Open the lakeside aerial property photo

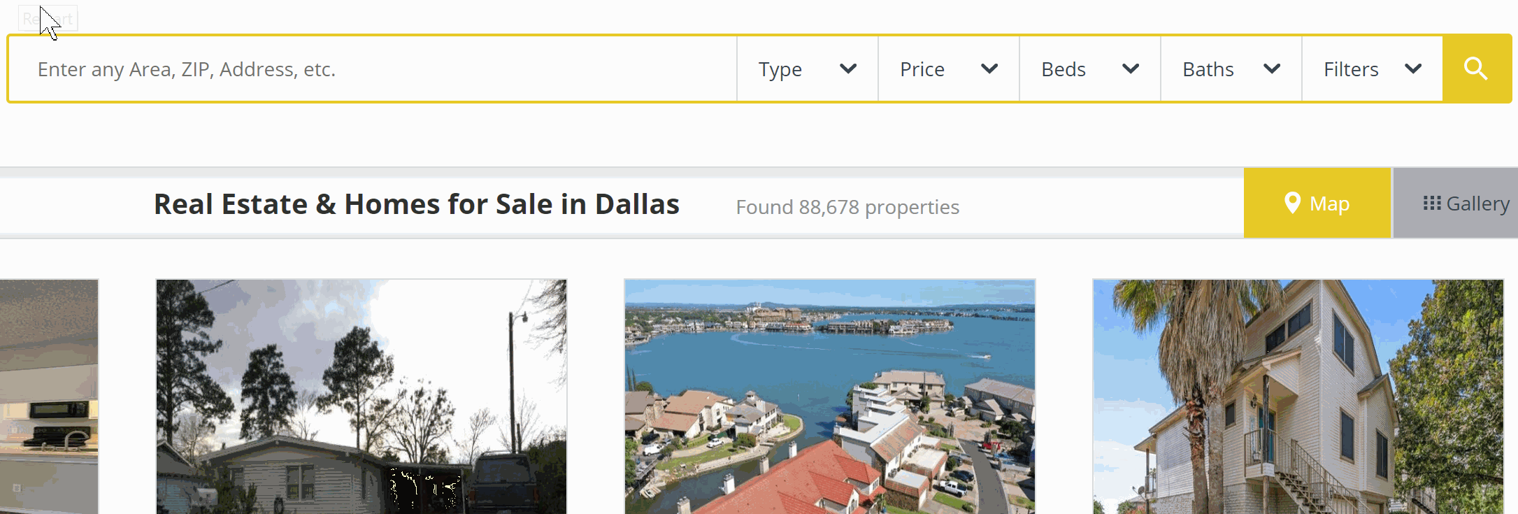coord(829,397)
